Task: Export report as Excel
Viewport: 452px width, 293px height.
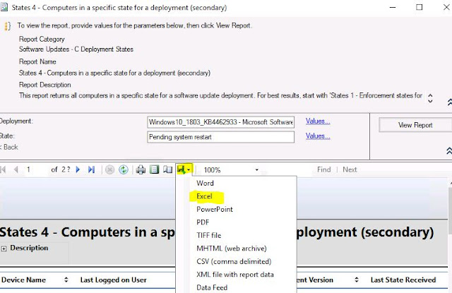Action: pos(204,196)
